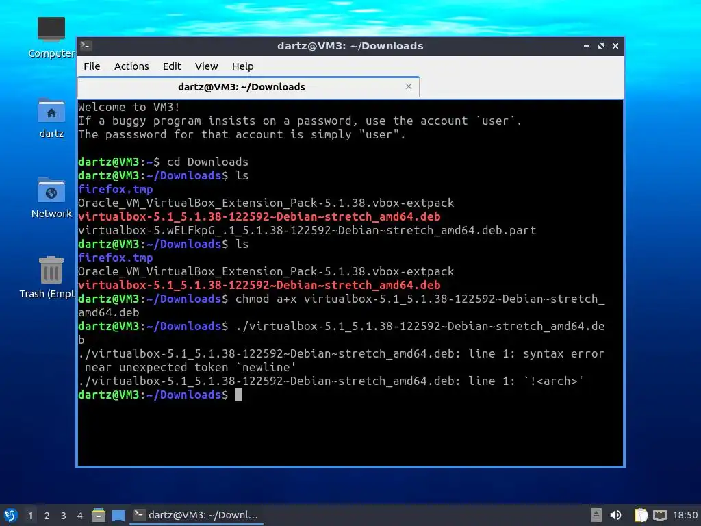
Task: Open the Edit menu
Action: (x=172, y=66)
